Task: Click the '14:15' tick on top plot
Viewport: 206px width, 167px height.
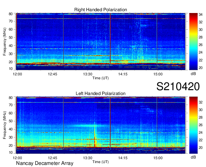Action: click(123, 74)
